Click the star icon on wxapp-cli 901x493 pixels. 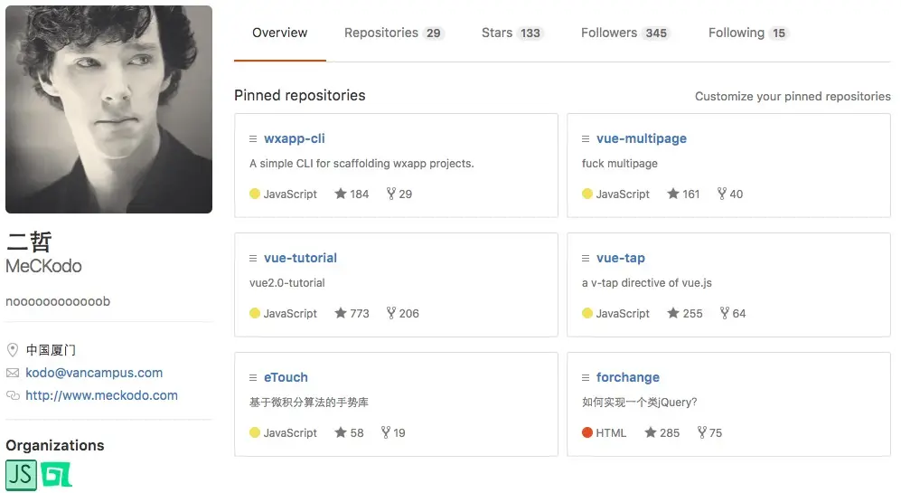(341, 194)
